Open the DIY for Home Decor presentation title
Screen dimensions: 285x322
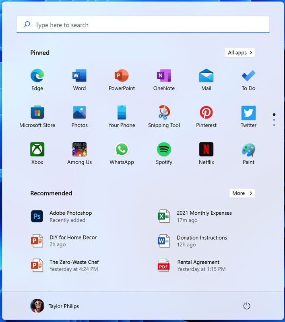(73, 238)
